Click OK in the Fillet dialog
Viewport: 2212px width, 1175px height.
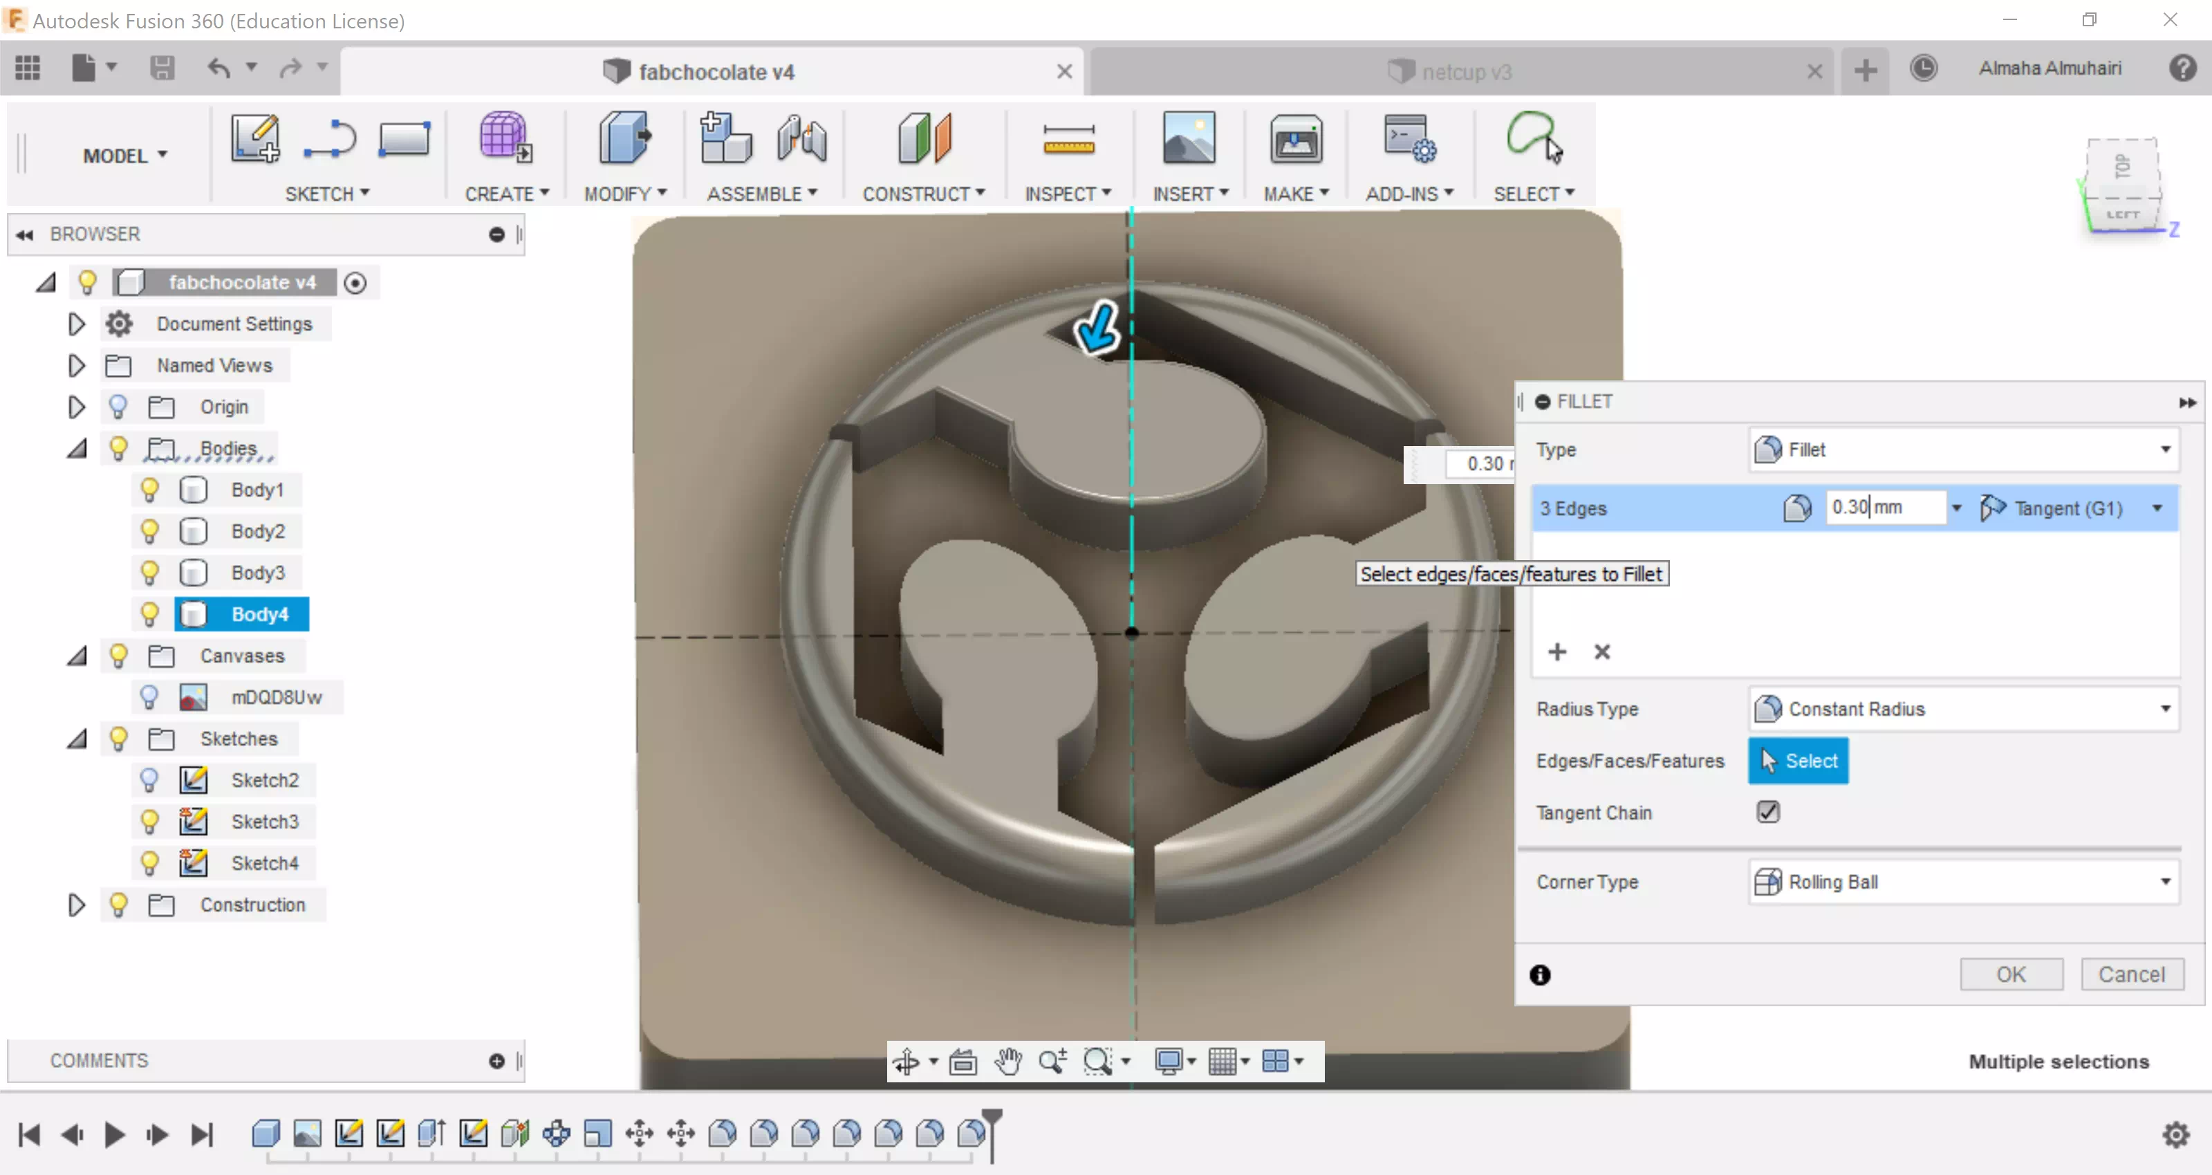pos(2010,974)
